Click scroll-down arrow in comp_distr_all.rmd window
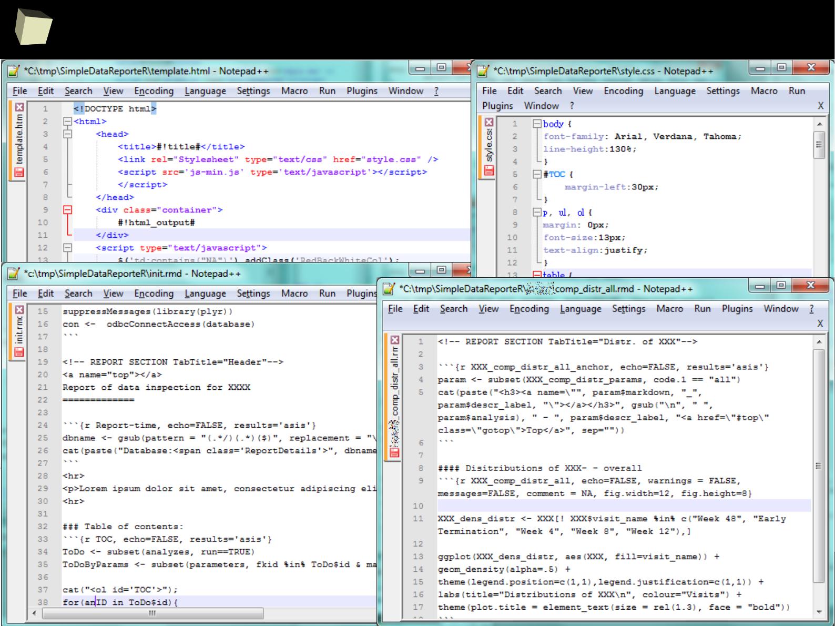The height and width of the screenshot is (626, 835). pyautogui.click(x=818, y=612)
